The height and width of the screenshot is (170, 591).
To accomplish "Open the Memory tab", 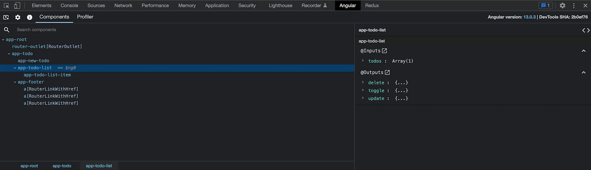I will (187, 6).
